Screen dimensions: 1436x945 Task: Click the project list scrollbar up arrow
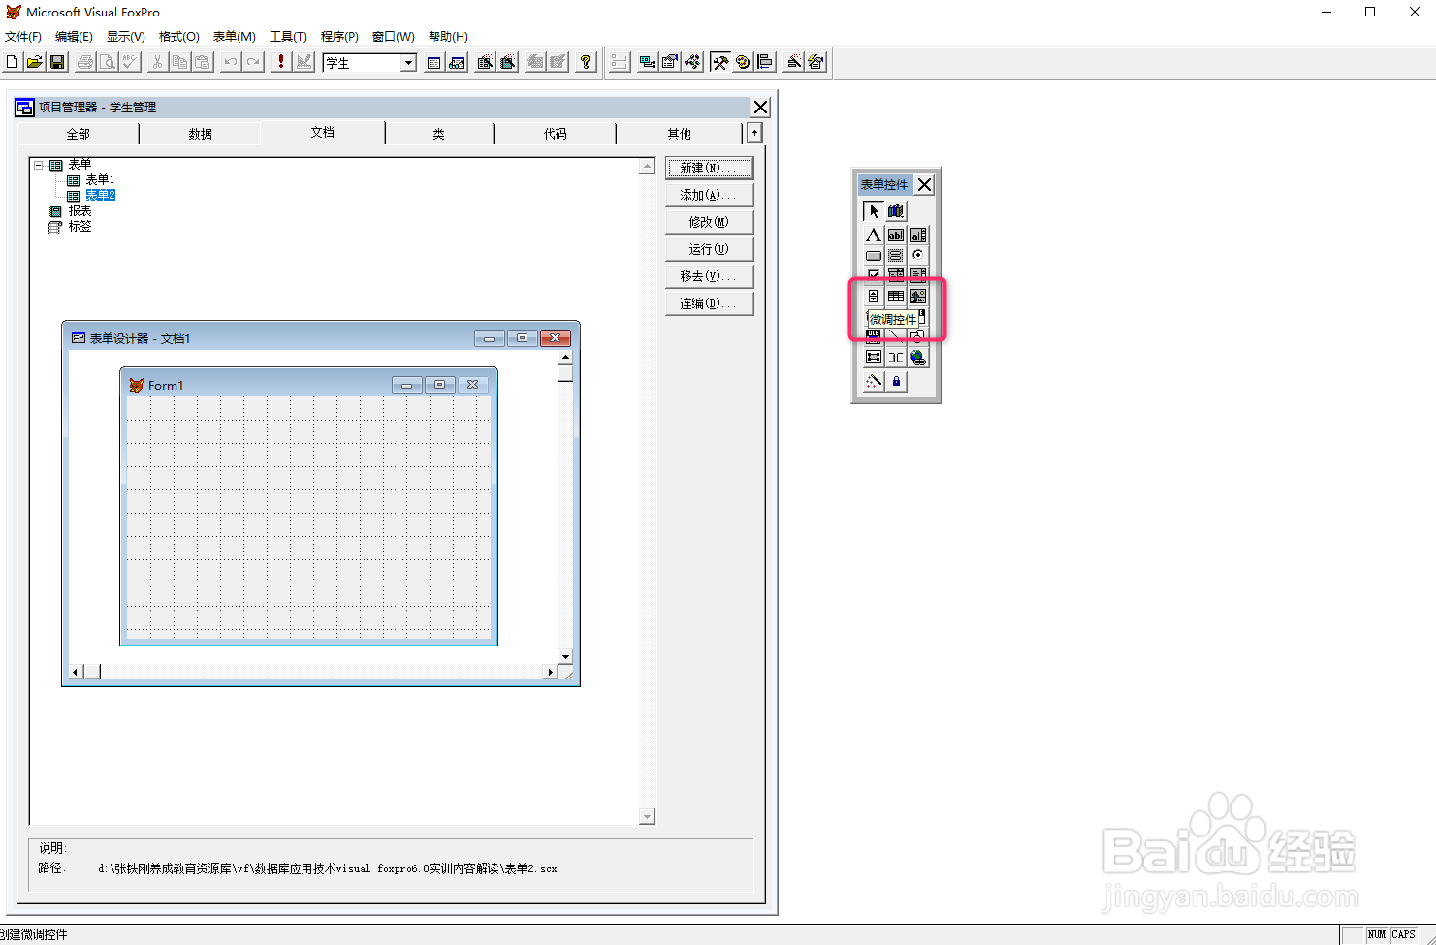pos(647,167)
